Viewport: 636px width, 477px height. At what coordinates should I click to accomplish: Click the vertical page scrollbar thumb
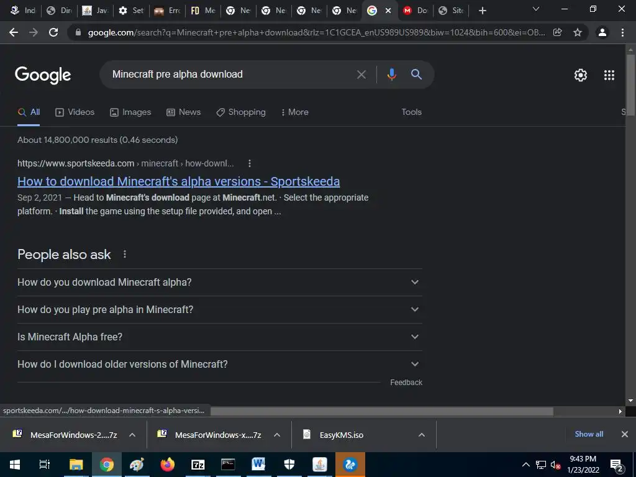click(x=630, y=84)
